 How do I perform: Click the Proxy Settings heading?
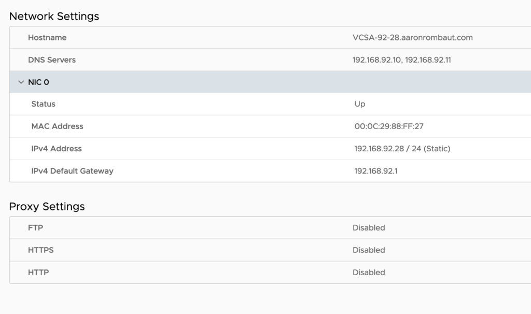(47, 206)
